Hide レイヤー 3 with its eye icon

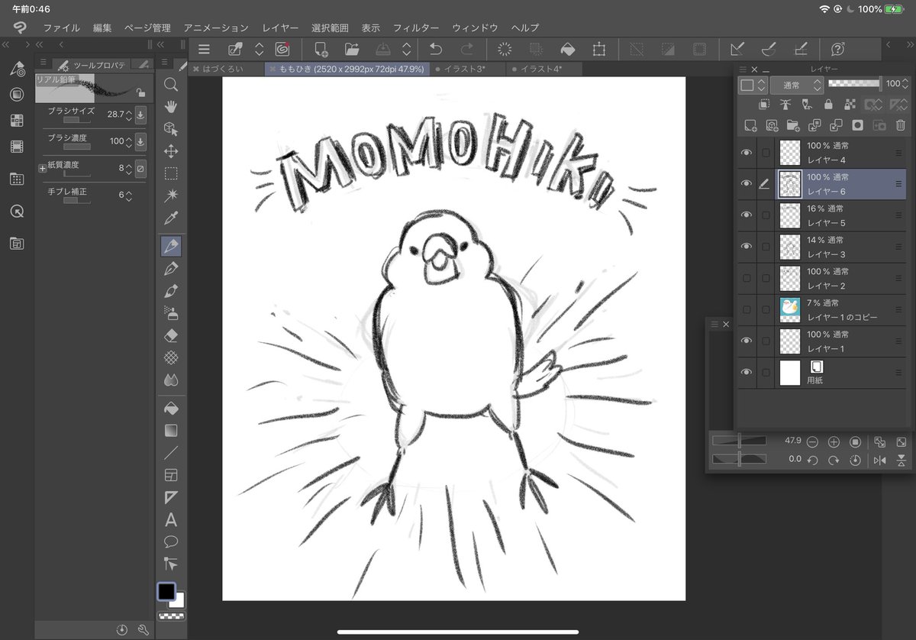pyautogui.click(x=747, y=247)
